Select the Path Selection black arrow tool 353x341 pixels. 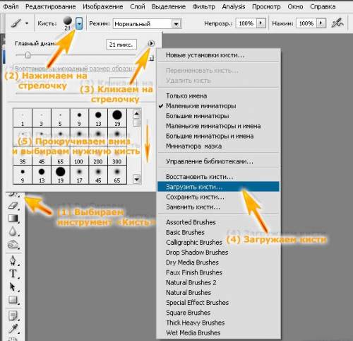point(13,287)
